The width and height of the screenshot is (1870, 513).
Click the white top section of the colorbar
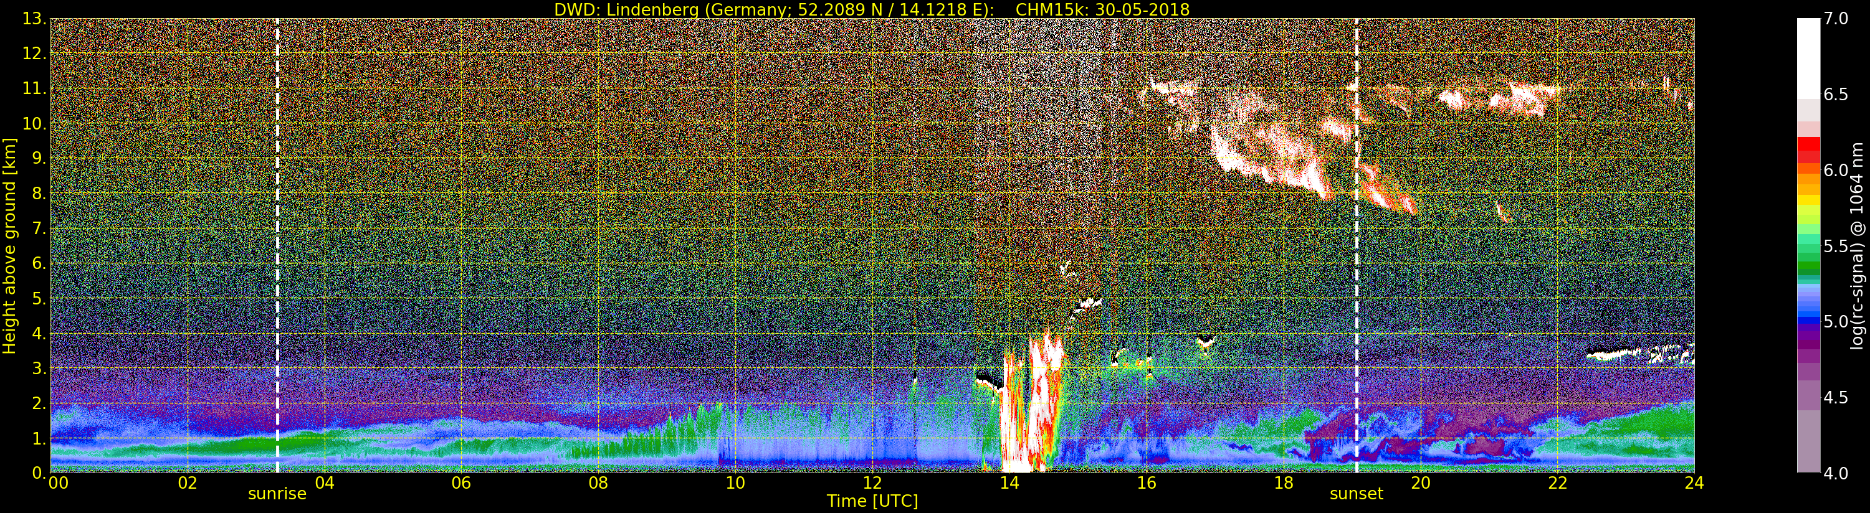[1808, 58]
